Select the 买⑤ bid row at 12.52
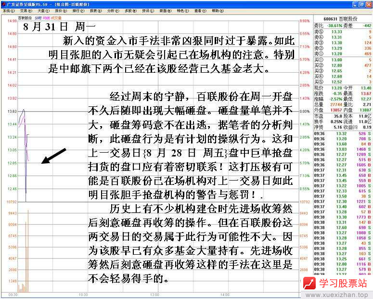 [343, 82]
